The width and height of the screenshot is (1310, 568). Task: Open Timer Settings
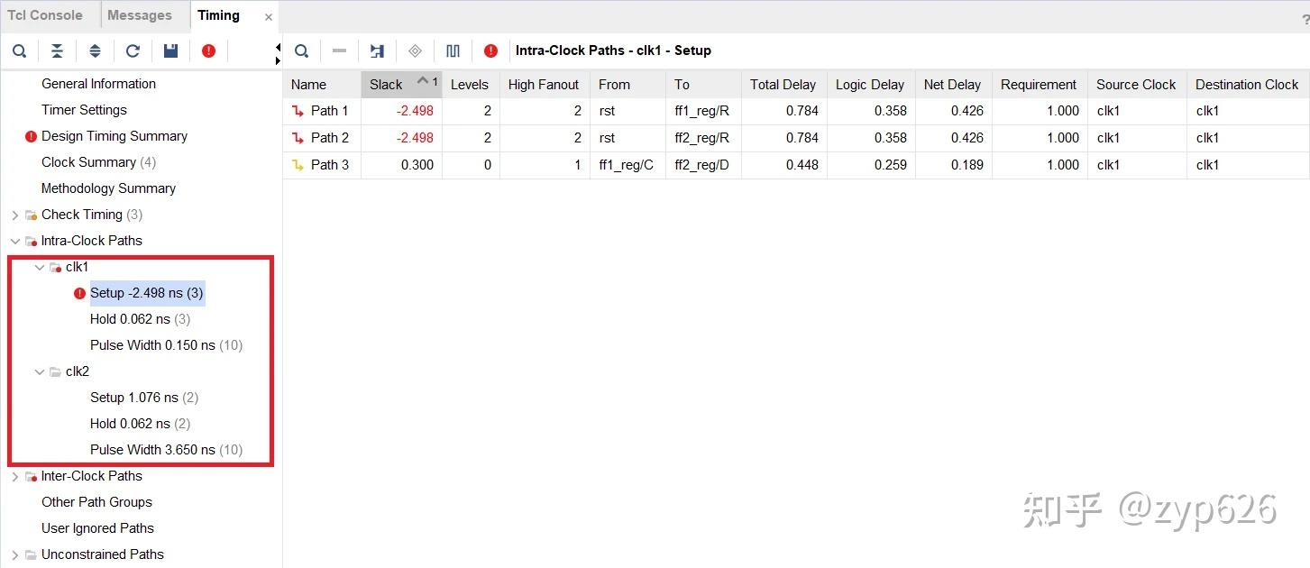(84, 110)
